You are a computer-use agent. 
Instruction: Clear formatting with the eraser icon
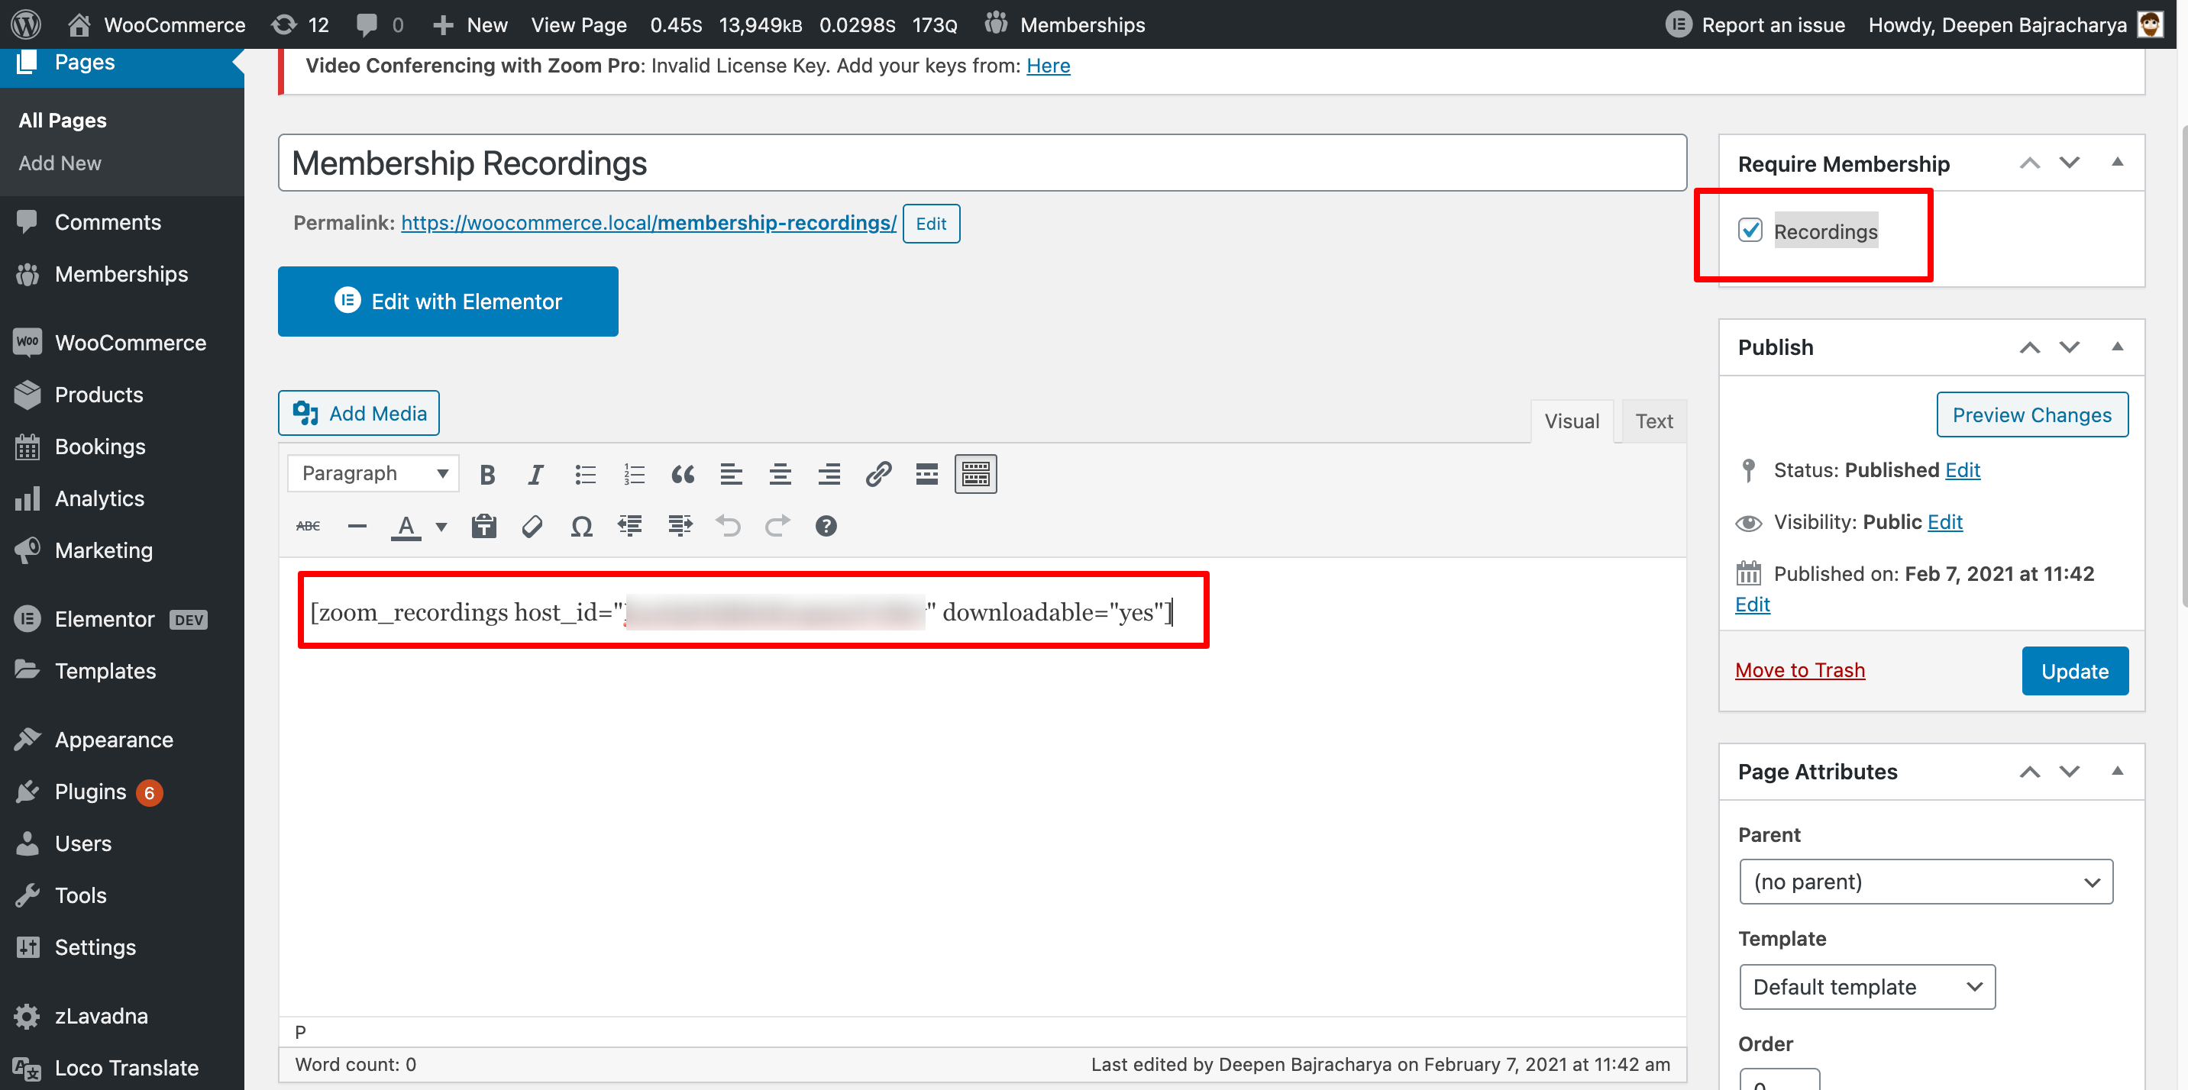[532, 527]
